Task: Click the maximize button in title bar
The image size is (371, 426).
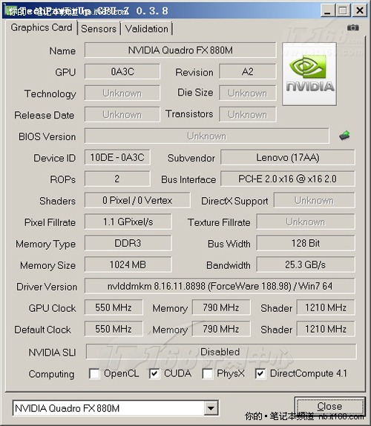Action: coord(344,10)
